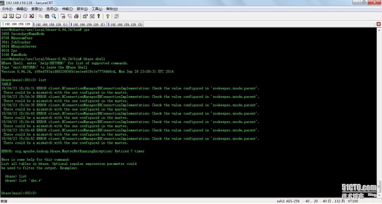Screen dimensions: 382x204
Task: Click the Quick Connect lightning icon
Action: [x=11, y=16]
